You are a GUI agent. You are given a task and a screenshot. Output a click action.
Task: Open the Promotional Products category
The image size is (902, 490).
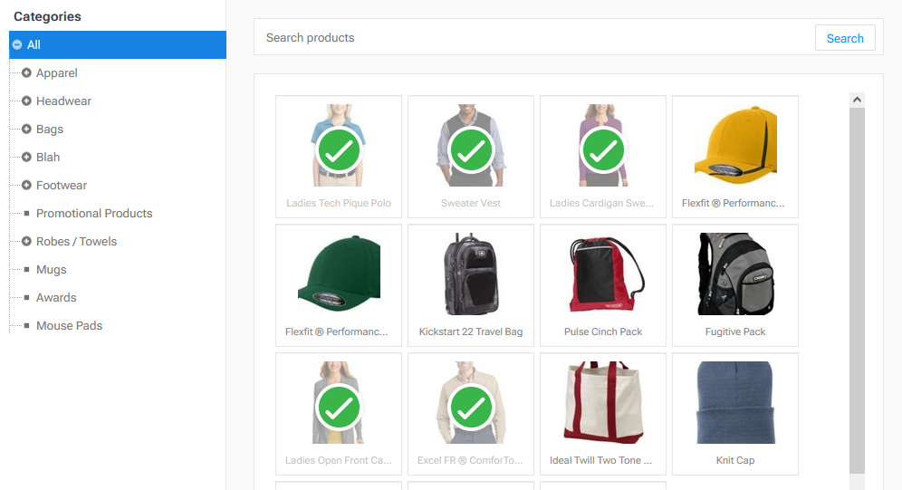[94, 214]
